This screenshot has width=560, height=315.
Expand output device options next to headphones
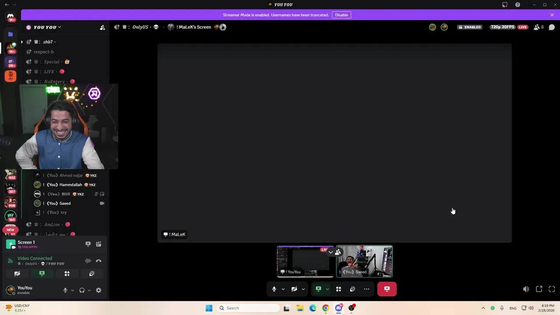click(89, 290)
